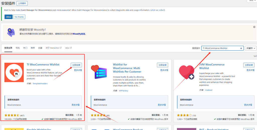Click the 搜索结果 tab
This screenshot has height=130, width=257.
[8, 48]
